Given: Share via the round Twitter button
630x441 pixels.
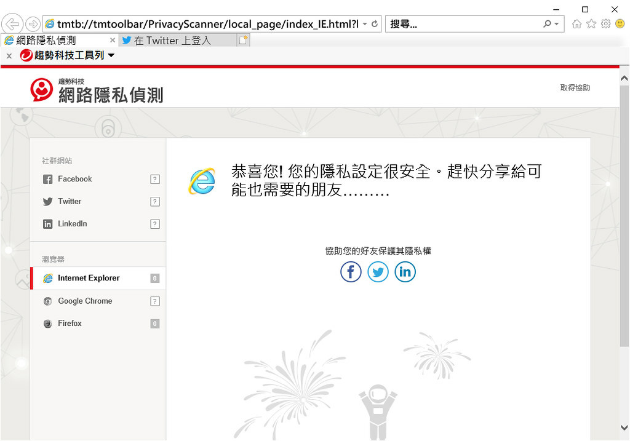Looking at the screenshot, I should click(x=378, y=272).
